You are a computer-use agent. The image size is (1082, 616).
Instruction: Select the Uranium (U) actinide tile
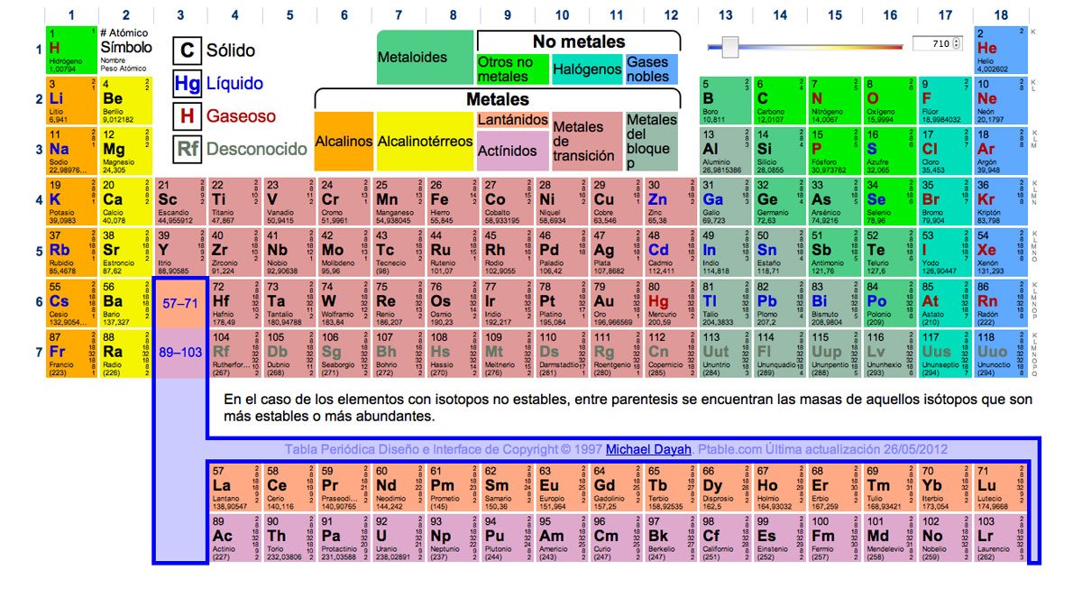tap(399, 538)
